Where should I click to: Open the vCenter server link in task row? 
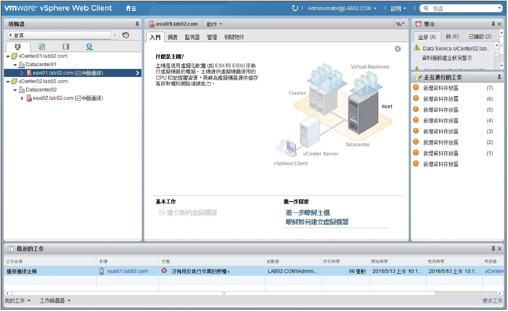[x=494, y=271]
